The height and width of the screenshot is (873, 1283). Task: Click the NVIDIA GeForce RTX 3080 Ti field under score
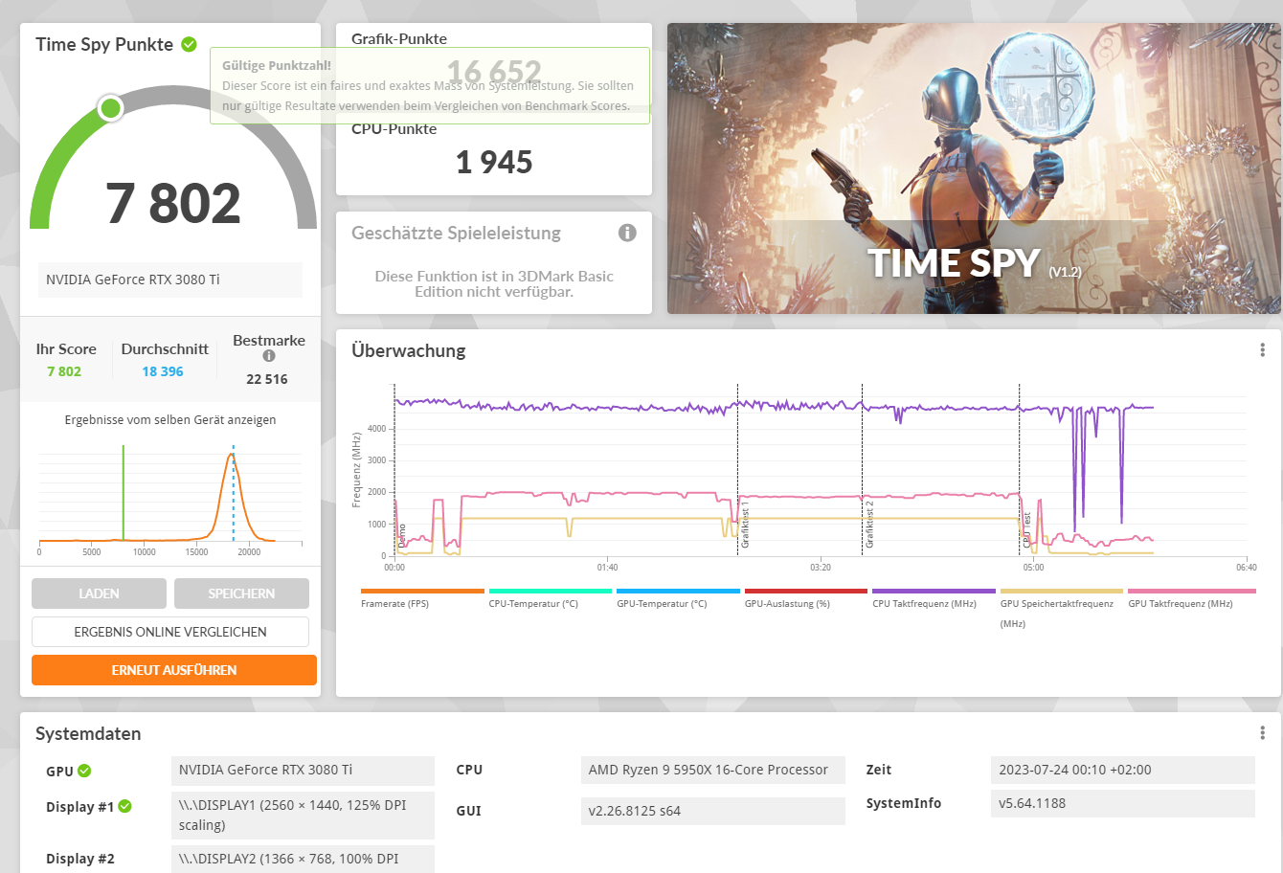(x=170, y=280)
